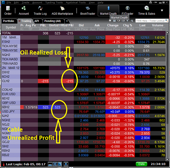
Task: Toggle the R icon near search
Action: click(119, 21)
